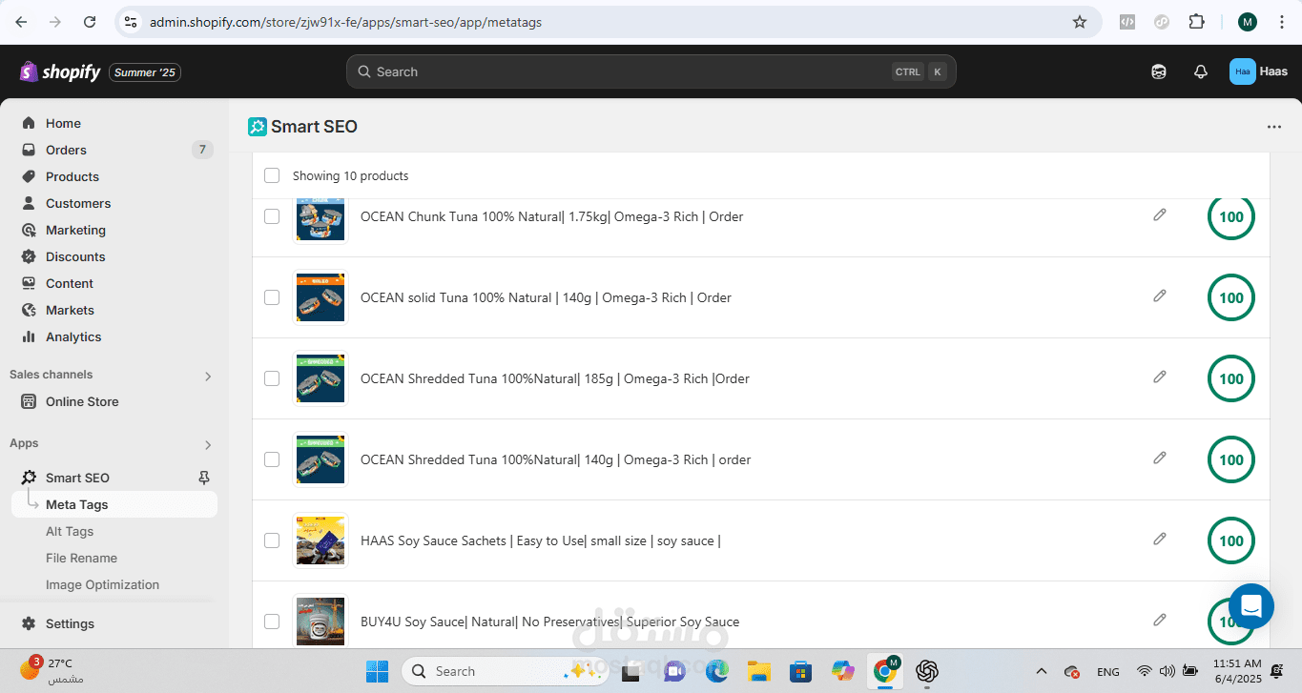Click the browser address bar URL
Image resolution: width=1302 pixels, height=693 pixels.
[345, 22]
